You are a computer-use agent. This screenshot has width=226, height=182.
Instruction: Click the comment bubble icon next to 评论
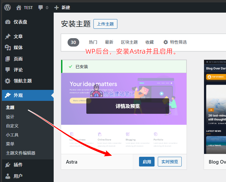click(8, 70)
